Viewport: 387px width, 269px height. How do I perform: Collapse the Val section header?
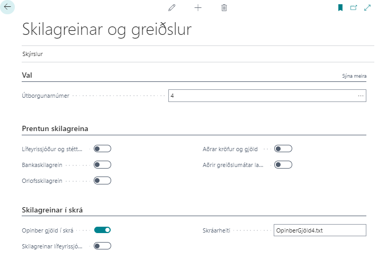point(28,76)
